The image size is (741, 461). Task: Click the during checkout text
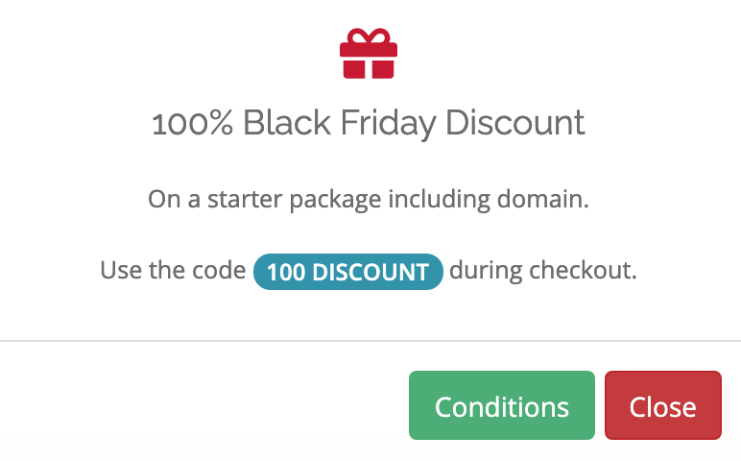(x=543, y=270)
